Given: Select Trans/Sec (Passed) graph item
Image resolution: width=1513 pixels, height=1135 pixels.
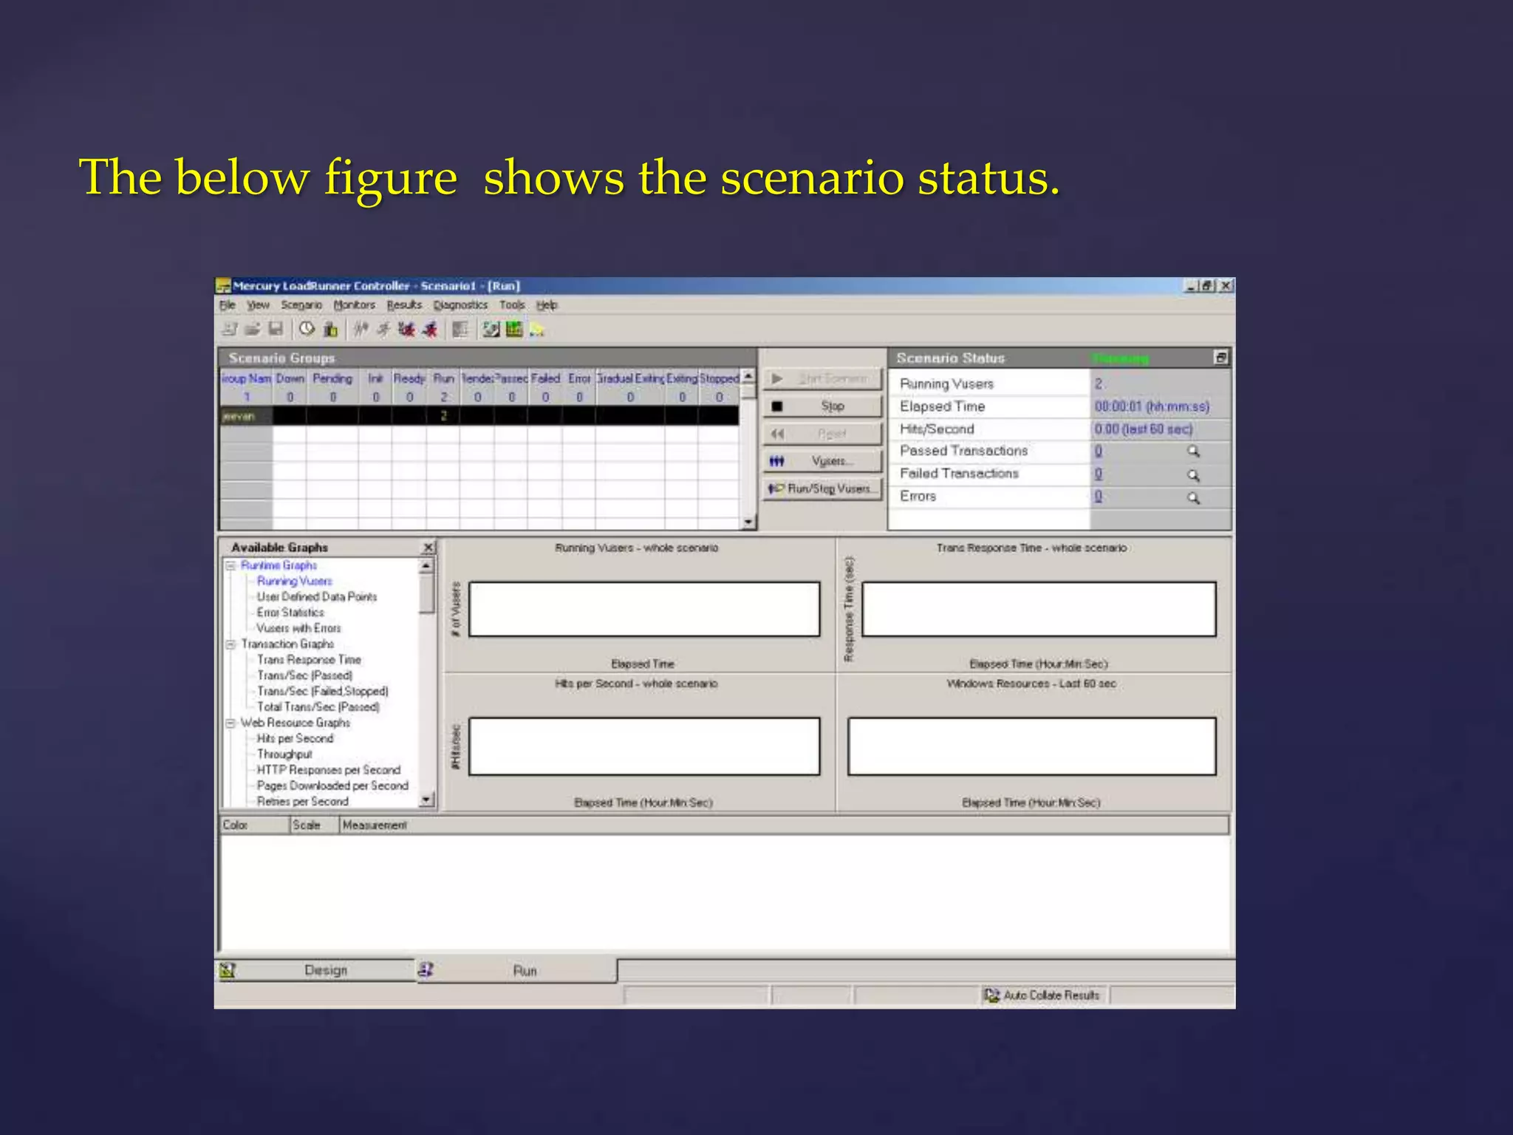Looking at the screenshot, I should click(x=304, y=675).
